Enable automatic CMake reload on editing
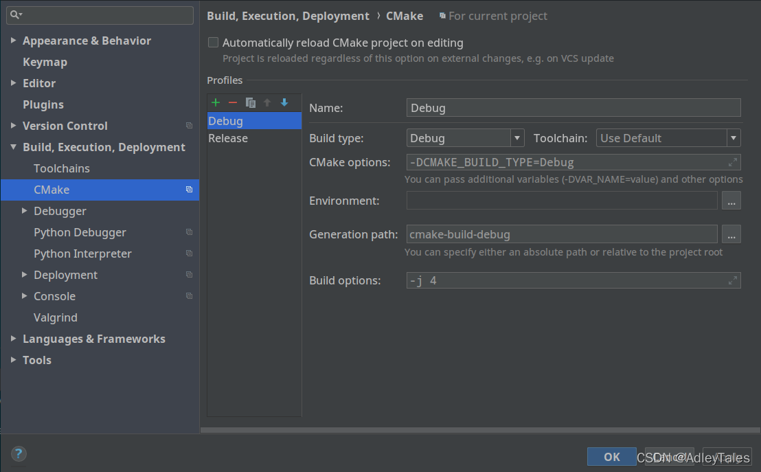 coord(214,43)
